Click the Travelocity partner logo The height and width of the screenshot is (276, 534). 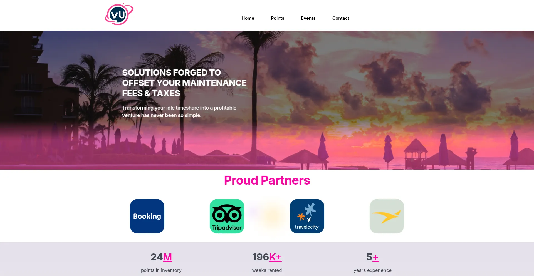click(307, 216)
